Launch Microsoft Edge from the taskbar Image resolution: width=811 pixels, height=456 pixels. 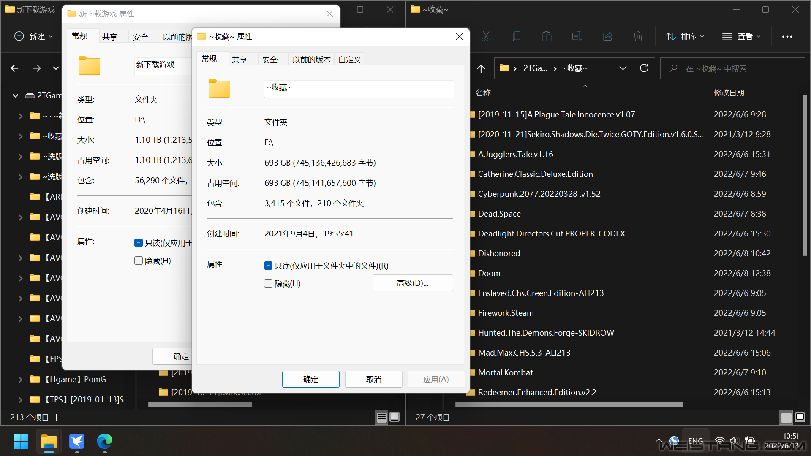click(105, 442)
